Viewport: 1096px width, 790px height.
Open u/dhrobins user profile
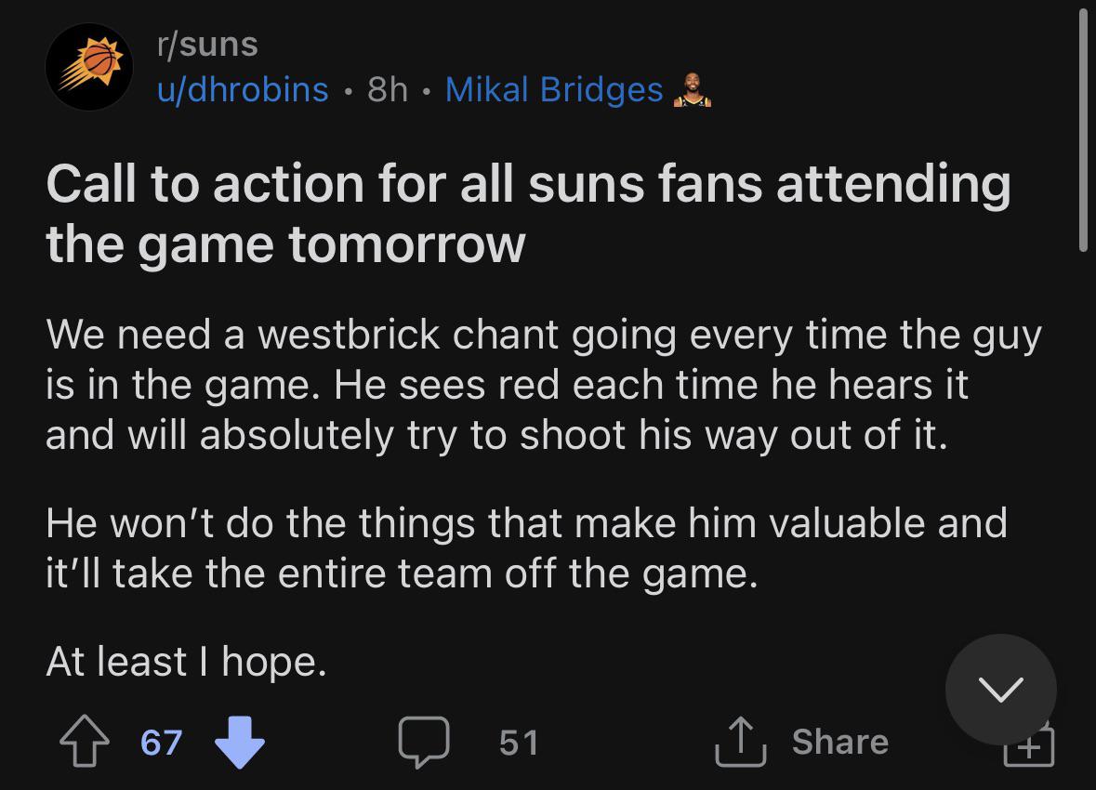click(242, 89)
